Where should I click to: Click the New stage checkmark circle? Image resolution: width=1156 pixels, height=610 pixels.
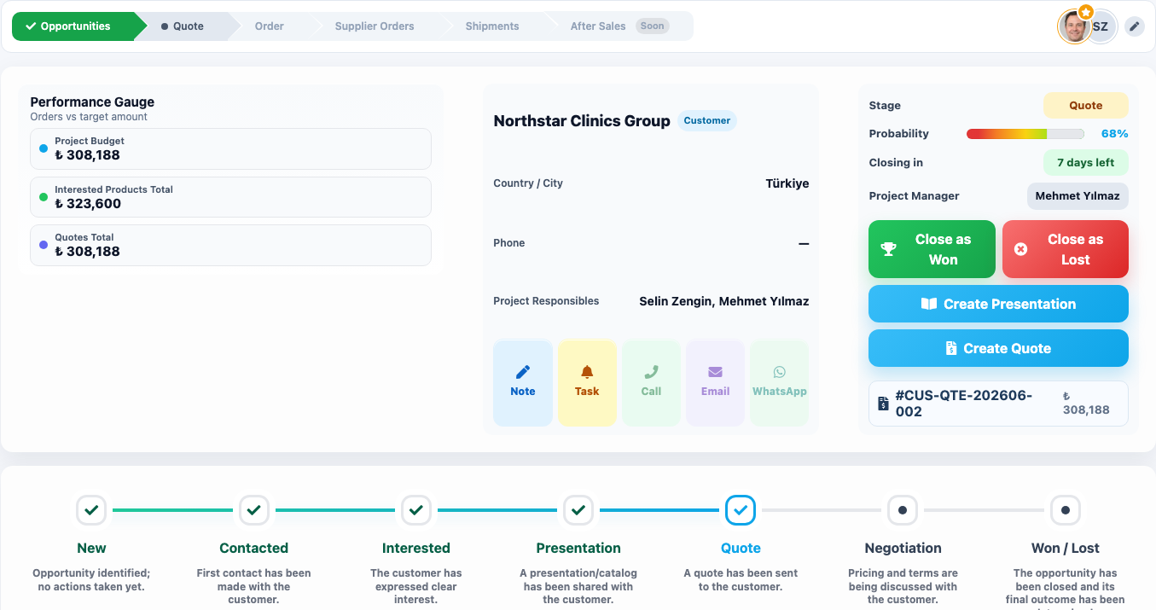[91, 510]
